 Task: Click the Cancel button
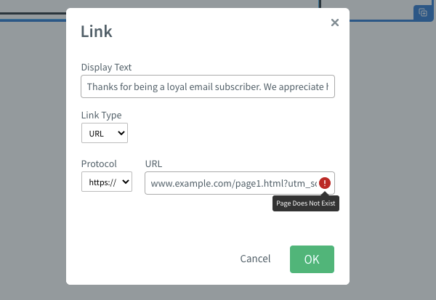point(255,259)
